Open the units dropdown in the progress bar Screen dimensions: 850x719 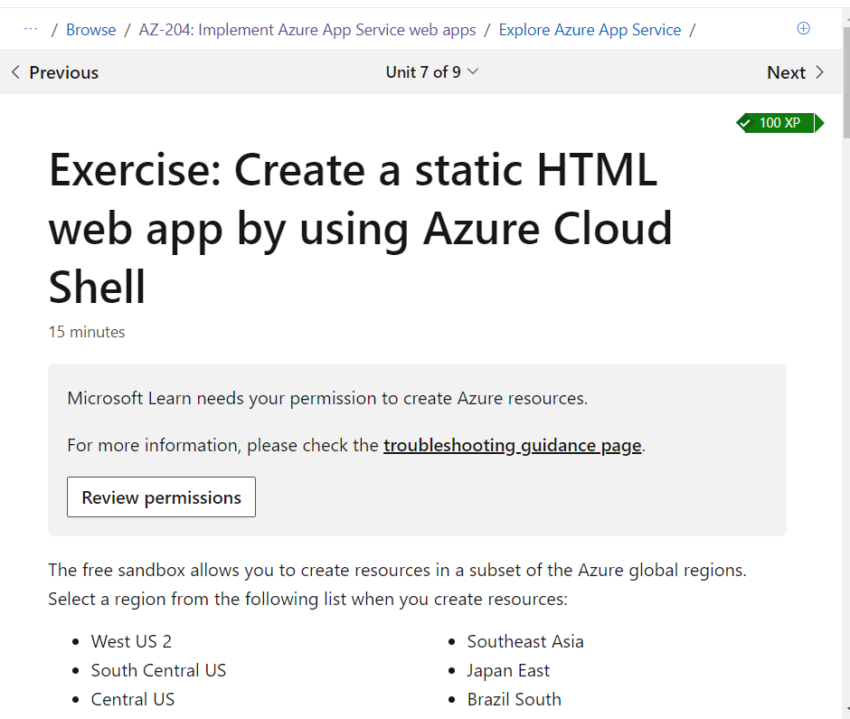click(x=432, y=71)
